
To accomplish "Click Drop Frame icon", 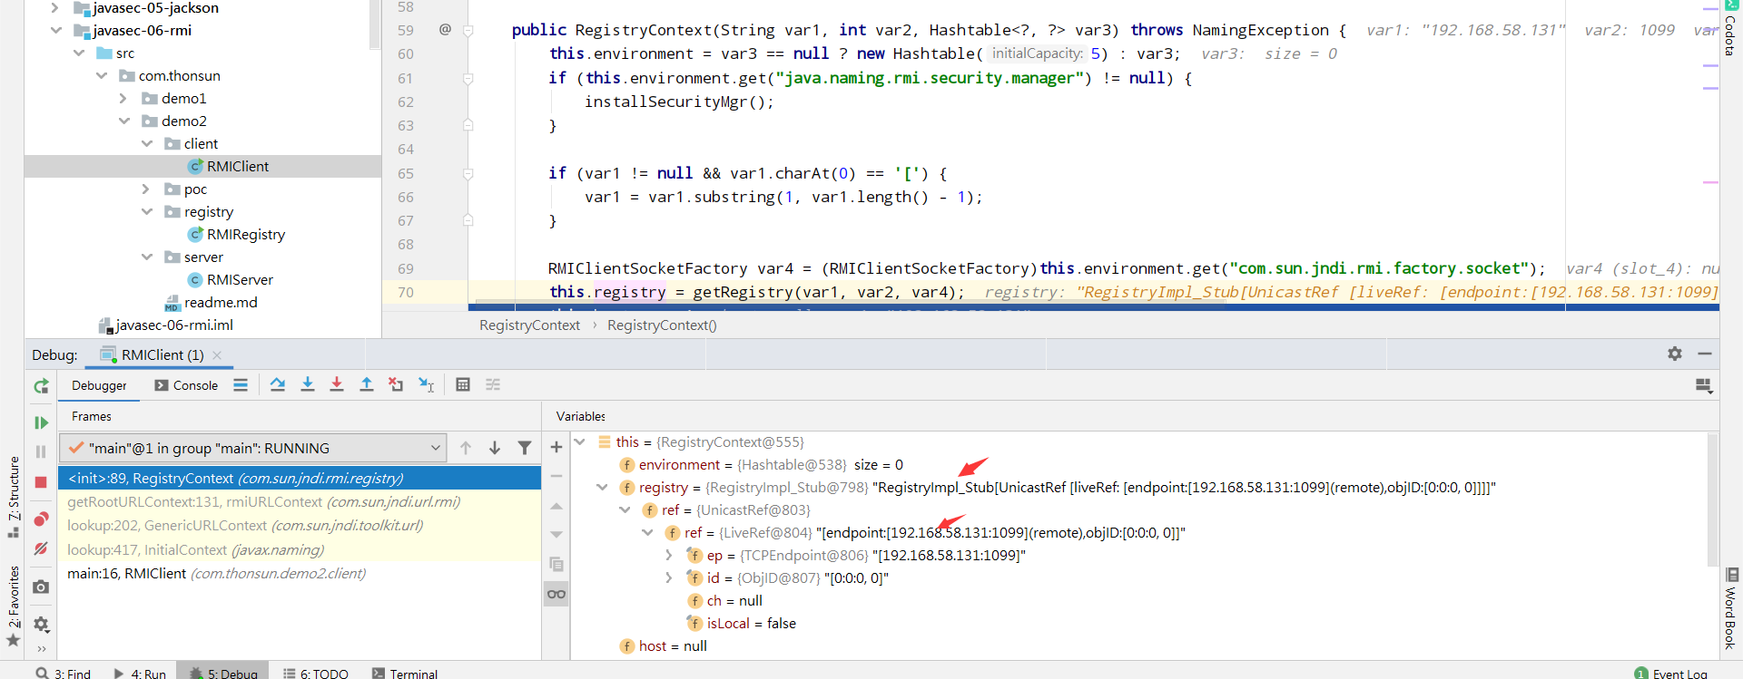I will point(396,385).
